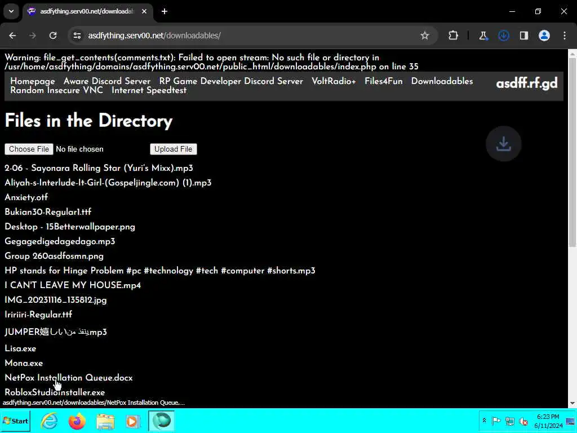577x433 pixels.
Task: Open Aliyah-s-Interlude-It-Girl mp3 link
Action: [108, 183]
